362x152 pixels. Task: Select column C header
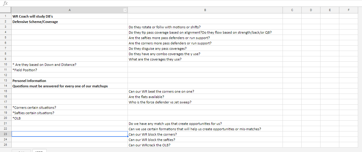pyautogui.click(x=292, y=10)
